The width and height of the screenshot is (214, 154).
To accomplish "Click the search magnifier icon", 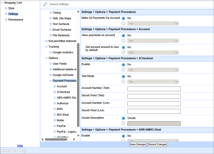I will tap(45, 4).
